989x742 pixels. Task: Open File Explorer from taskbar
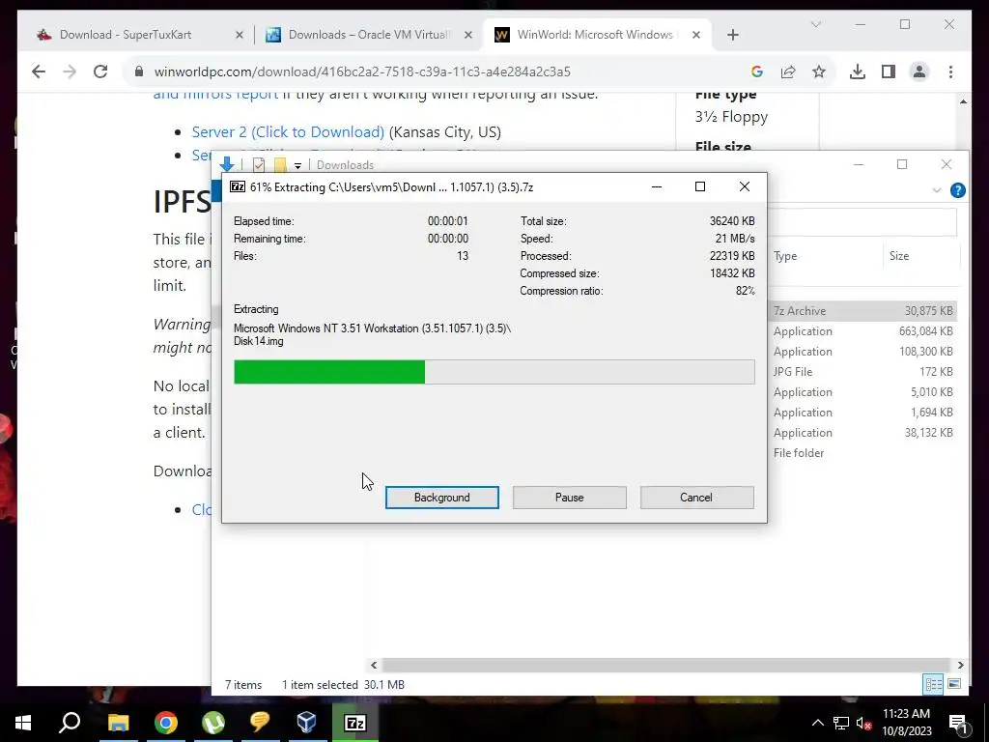click(118, 723)
